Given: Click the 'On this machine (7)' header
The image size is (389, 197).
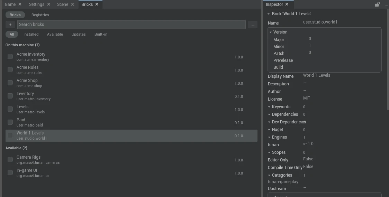Looking at the screenshot, I should click(22, 45).
